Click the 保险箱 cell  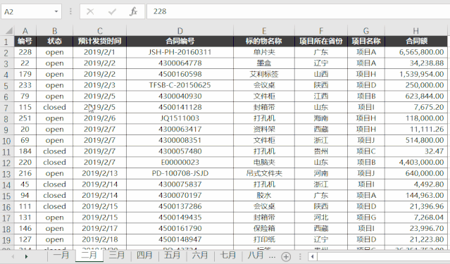point(264,228)
